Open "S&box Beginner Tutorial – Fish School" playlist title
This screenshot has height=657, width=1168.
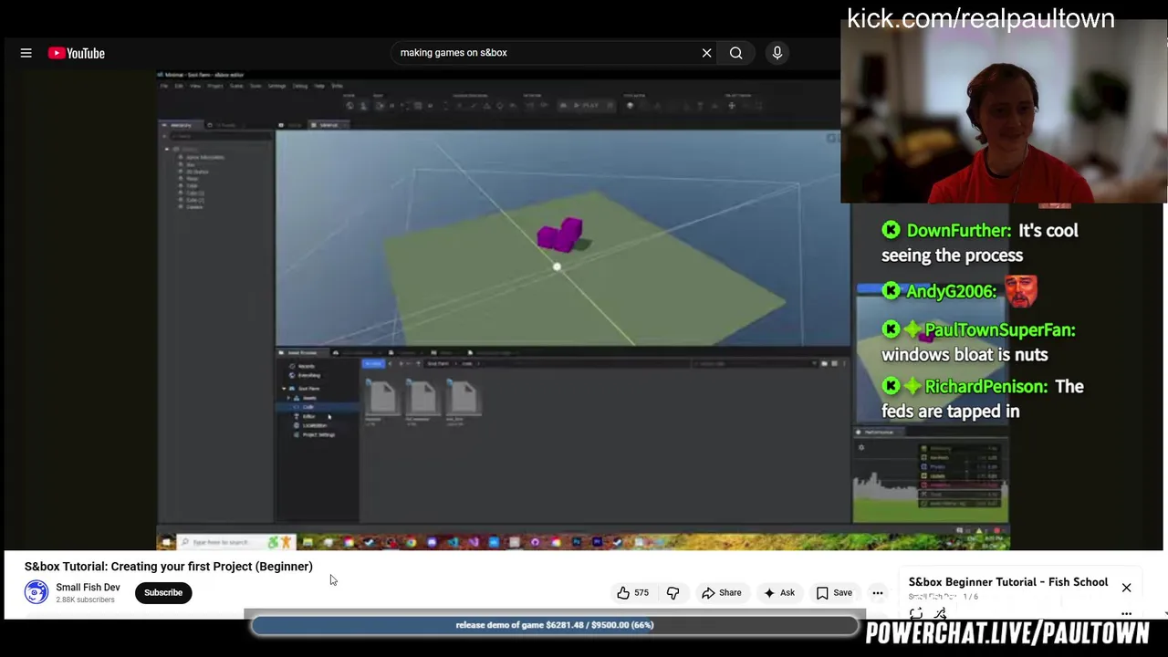tap(1008, 582)
